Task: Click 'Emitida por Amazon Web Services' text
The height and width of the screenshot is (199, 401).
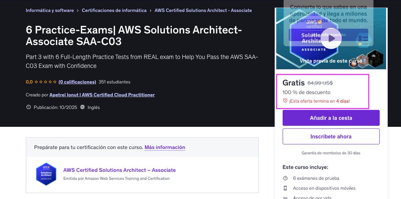Action: pyautogui.click(x=117, y=178)
